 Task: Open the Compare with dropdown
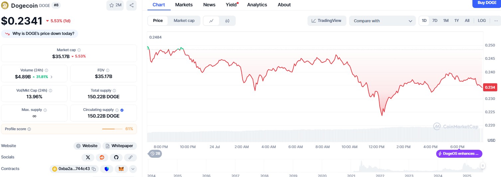(x=382, y=21)
